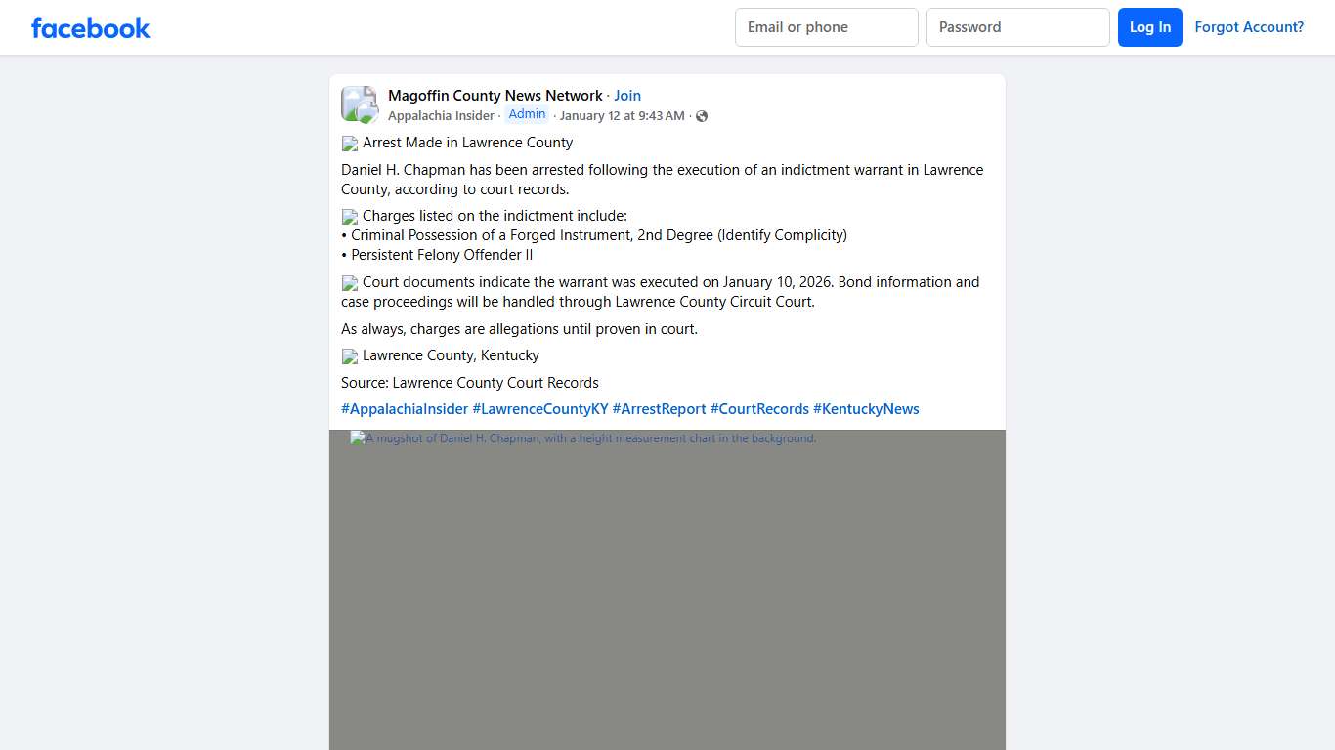Select the Password input field
The width and height of the screenshot is (1335, 750).
tap(1017, 27)
